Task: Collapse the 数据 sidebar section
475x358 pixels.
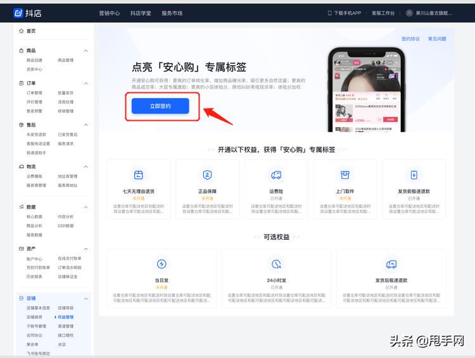Action: [x=86, y=207]
